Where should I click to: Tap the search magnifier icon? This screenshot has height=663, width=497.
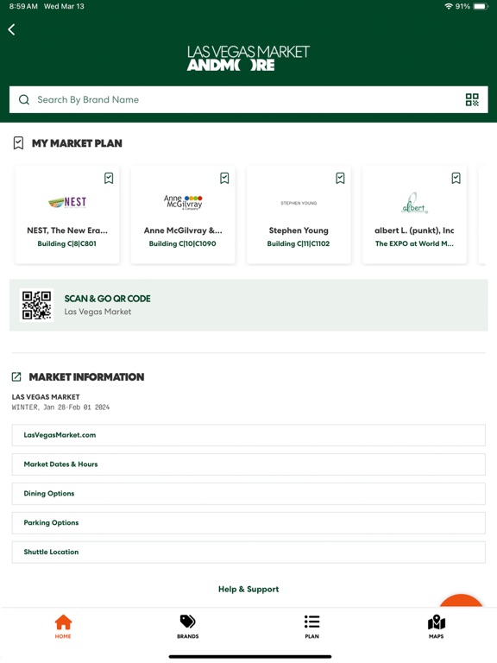tap(24, 99)
